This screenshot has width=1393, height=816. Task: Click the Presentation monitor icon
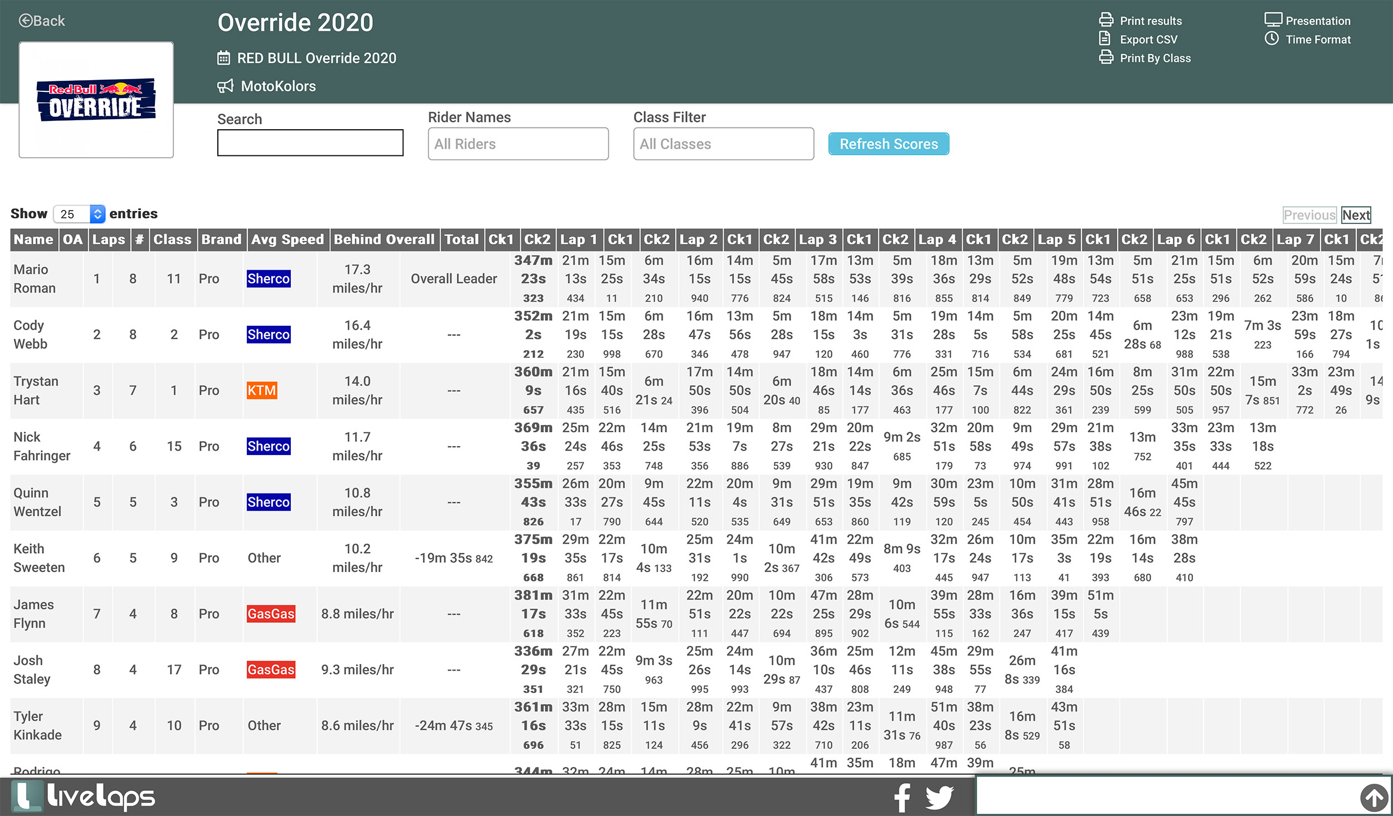[1273, 20]
